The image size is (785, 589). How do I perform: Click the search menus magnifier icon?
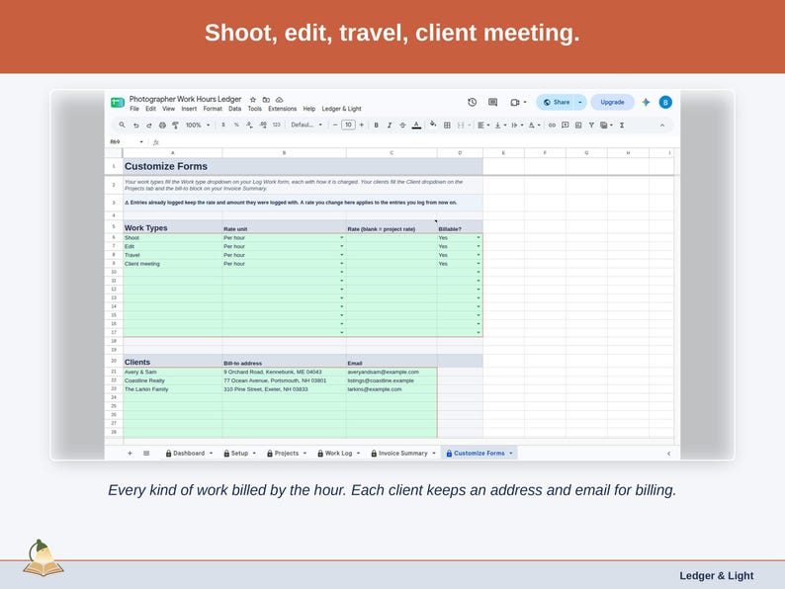[123, 126]
